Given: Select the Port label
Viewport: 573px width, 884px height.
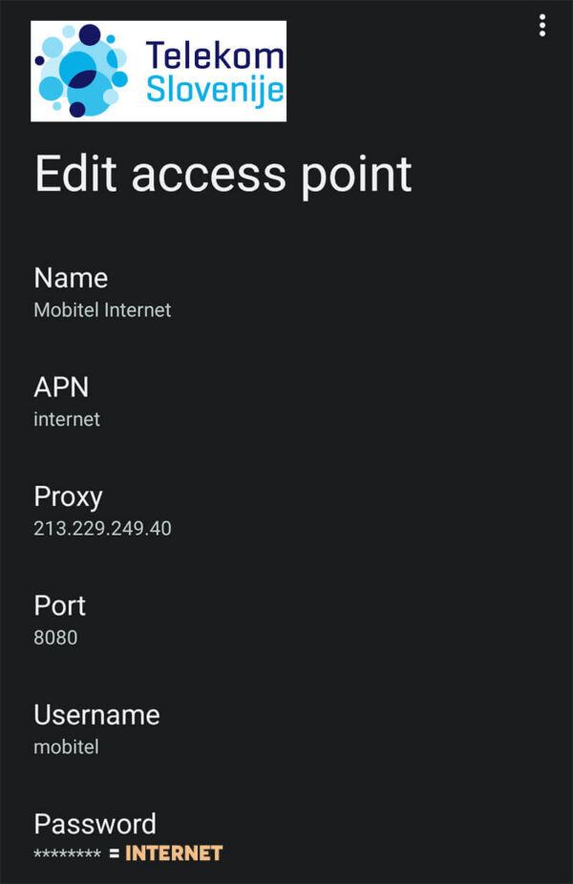Looking at the screenshot, I should (x=59, y=605).
